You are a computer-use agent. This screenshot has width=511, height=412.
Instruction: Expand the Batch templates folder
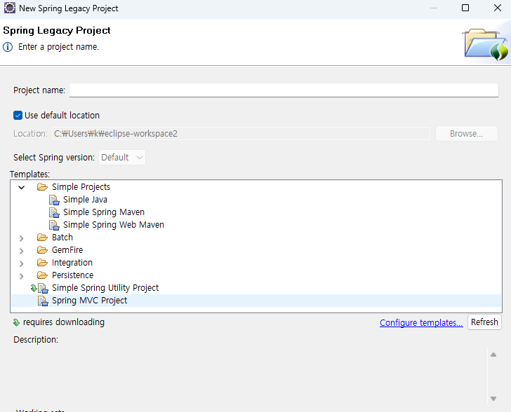22,238
